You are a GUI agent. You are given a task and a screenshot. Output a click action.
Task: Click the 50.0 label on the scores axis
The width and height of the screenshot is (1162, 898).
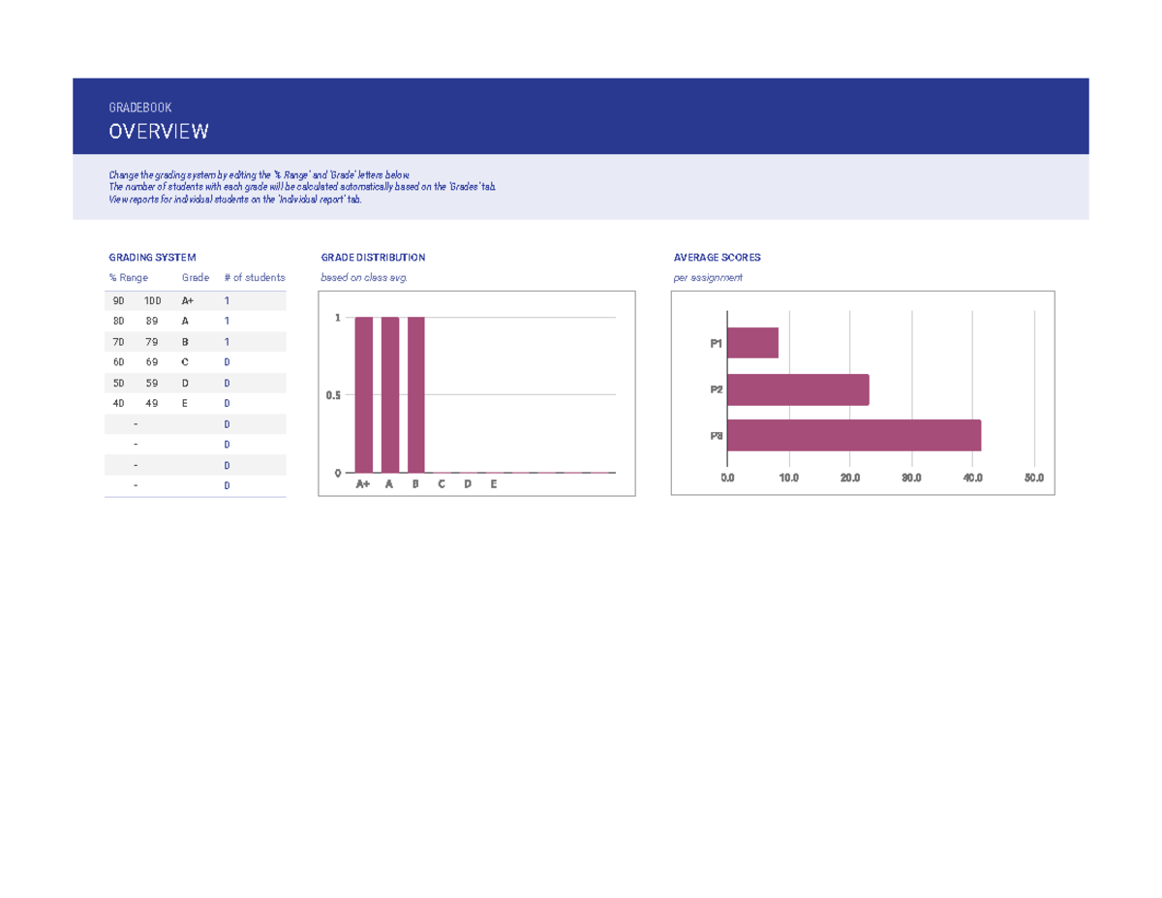pyautogui.click(x=1034, y=478)
